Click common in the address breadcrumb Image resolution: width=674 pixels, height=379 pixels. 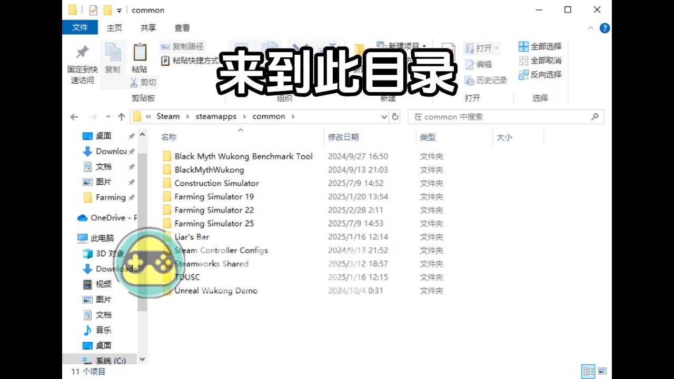[x=269, y=116]
